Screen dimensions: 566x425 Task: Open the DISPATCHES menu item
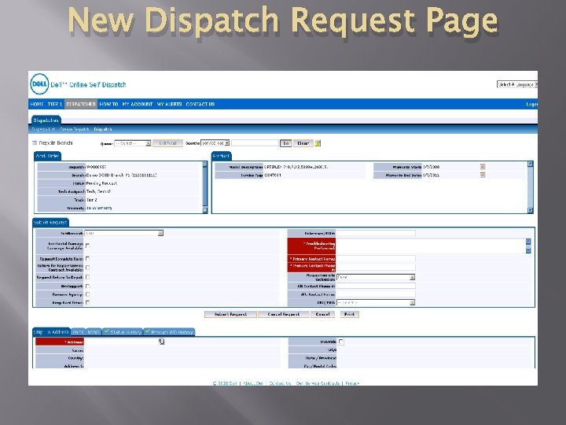(x=81, y=104)
